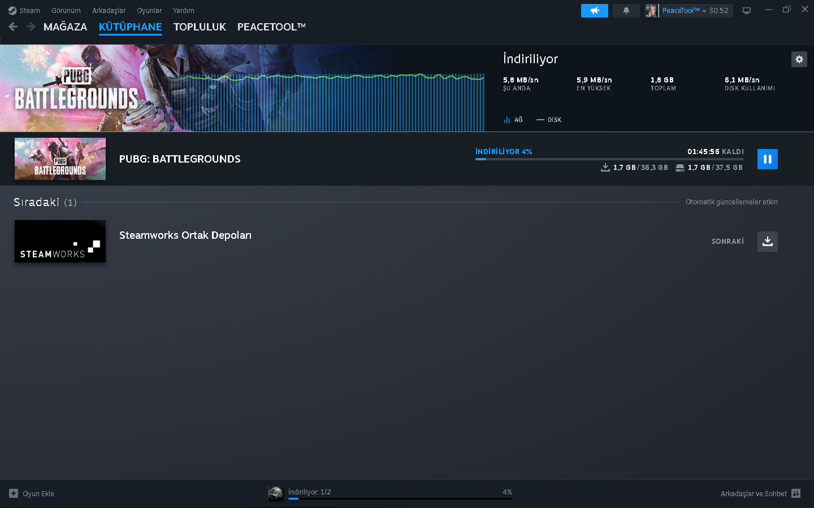
Task: Click the 1,8 GB TOPLAM stat
Action: pos(663,84)
